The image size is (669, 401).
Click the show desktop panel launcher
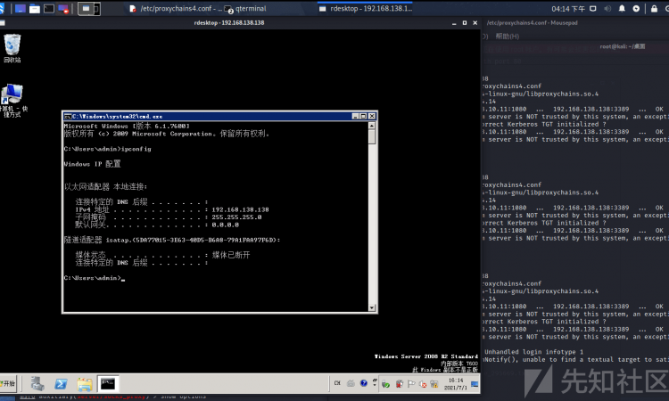(x=20, y=9)
